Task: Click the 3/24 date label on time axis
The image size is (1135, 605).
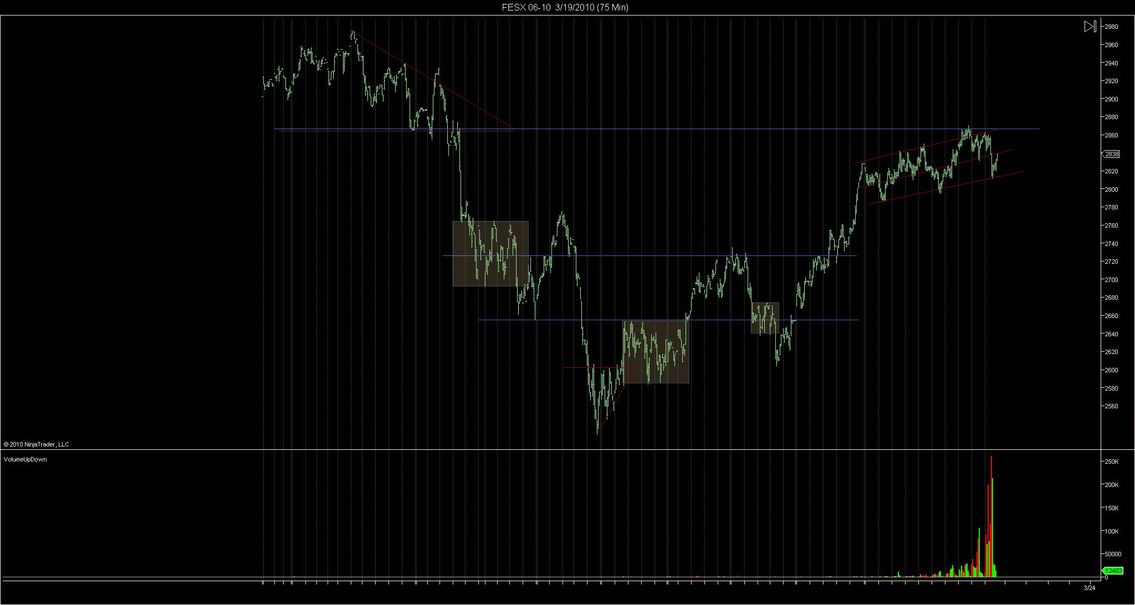Action: 1089,587
